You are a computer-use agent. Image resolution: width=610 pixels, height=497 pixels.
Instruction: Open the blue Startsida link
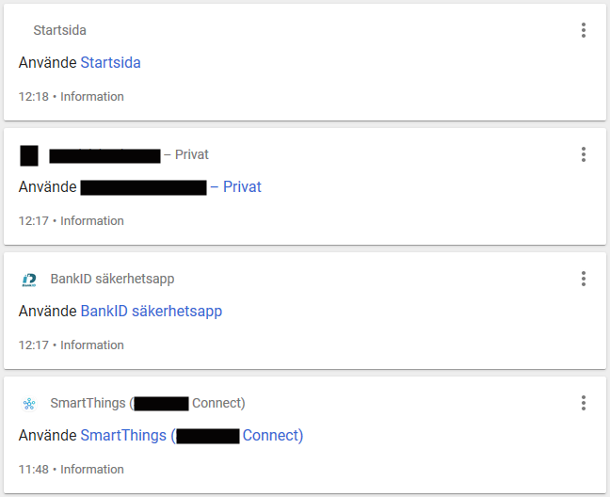tap(110, 63)
